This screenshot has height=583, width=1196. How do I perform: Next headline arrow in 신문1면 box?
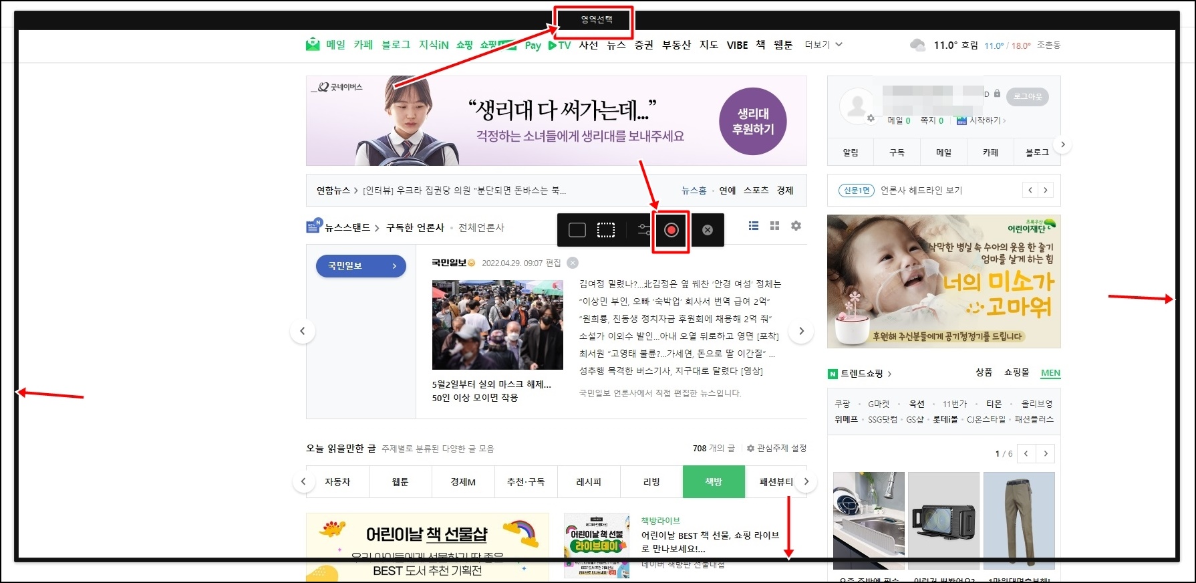click(1046, 191)
